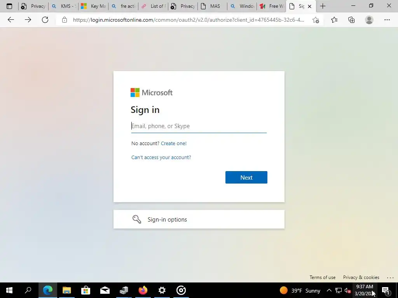Switch to the MAS tab
The width and height of the screenshot is (398, 298).
[x=212, y=6]
